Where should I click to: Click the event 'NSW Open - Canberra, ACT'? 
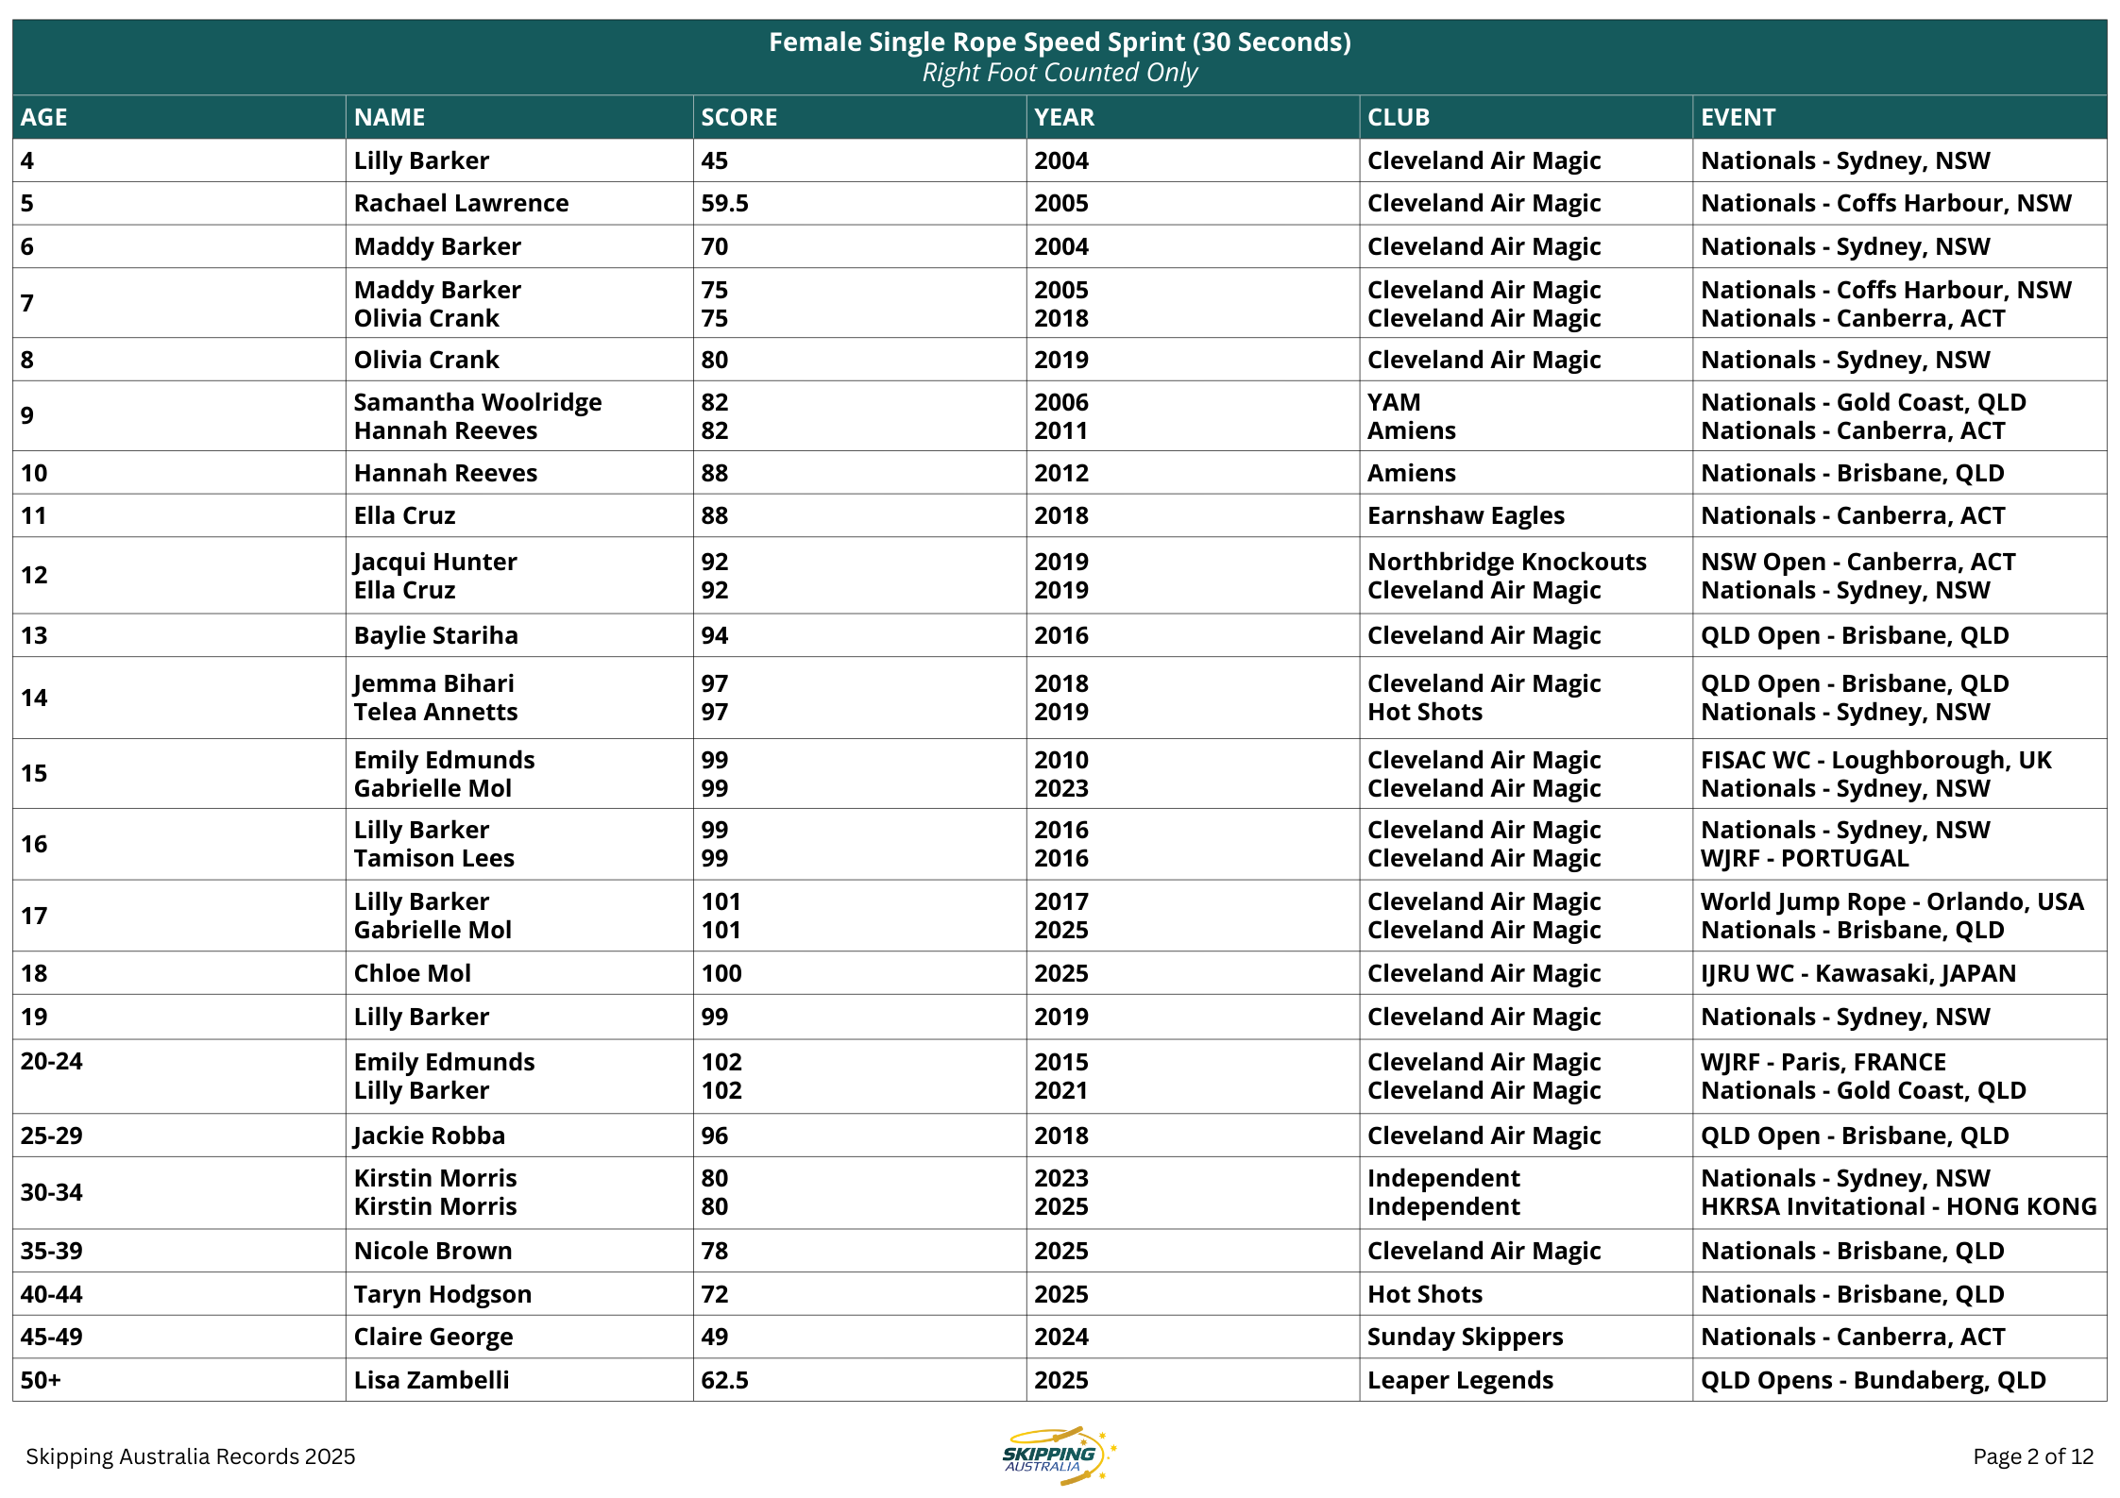click(x=1857, y=562)
